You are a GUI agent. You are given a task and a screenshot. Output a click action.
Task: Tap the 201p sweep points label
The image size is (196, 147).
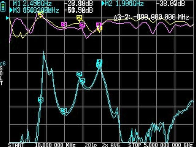pyautogui.click(x=91, y=145)
